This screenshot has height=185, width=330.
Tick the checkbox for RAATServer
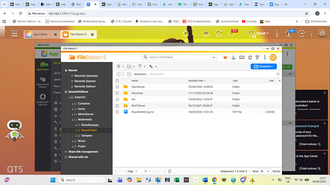tap(117, 106)
